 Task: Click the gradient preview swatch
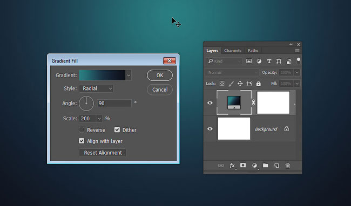coord(102,75)
